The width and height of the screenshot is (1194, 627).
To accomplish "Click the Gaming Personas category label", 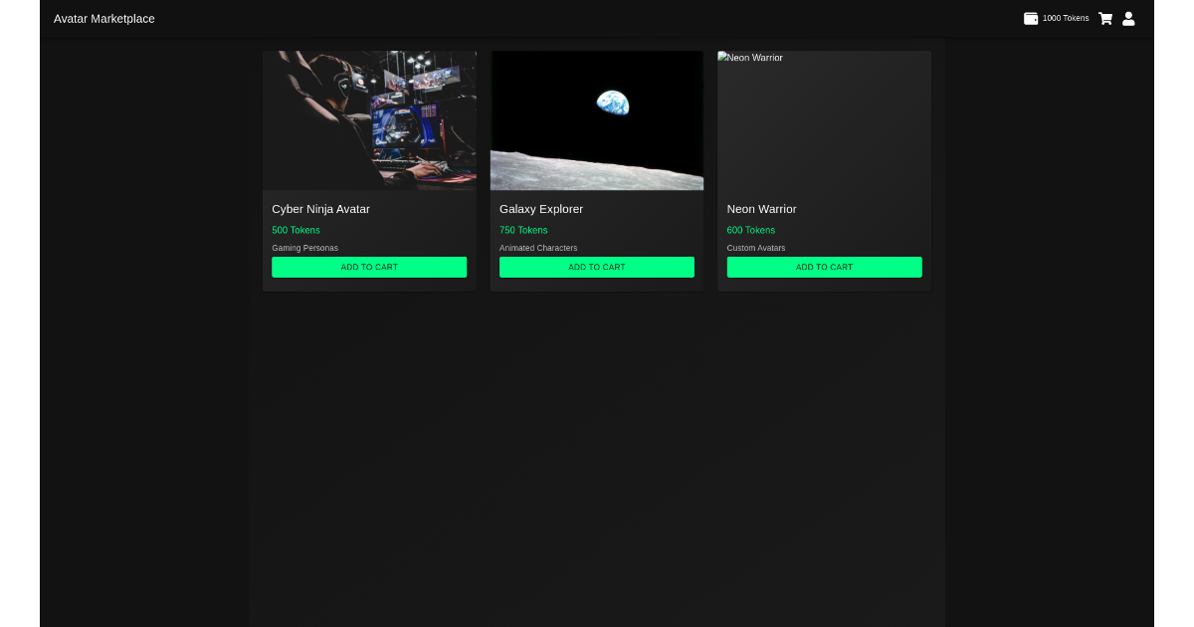I will point(304,248).
